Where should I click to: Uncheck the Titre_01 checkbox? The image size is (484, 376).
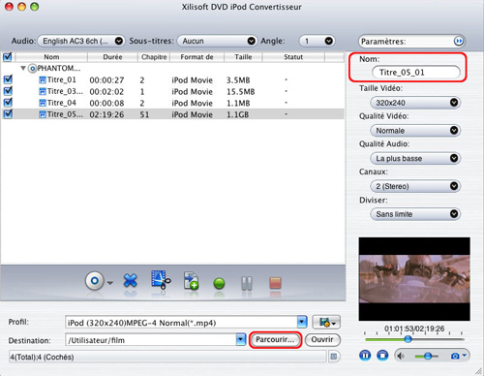(8, 79)
